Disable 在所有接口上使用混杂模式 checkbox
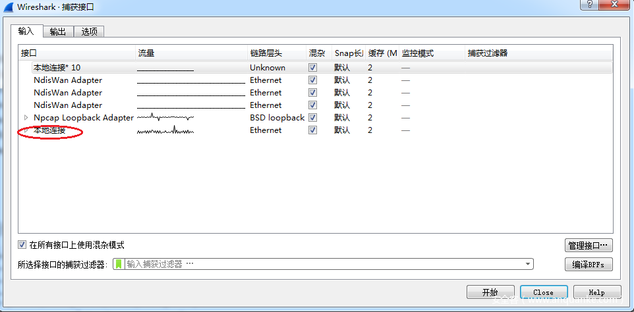 pos(22,245)
